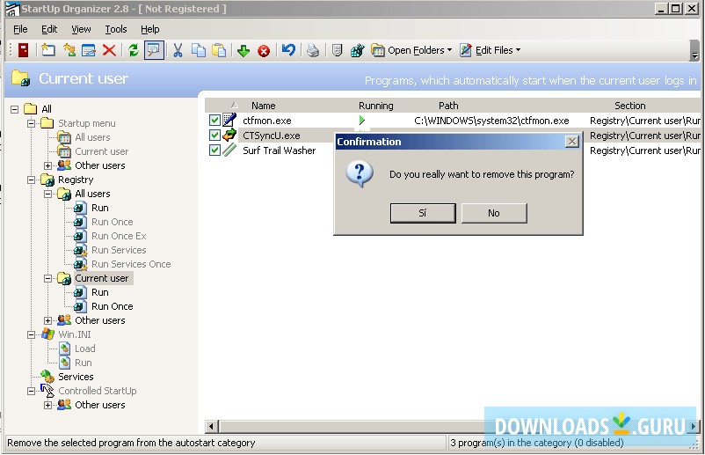Close the Confirmation dialog with X

pyautogui.click(x=571, y=142)
